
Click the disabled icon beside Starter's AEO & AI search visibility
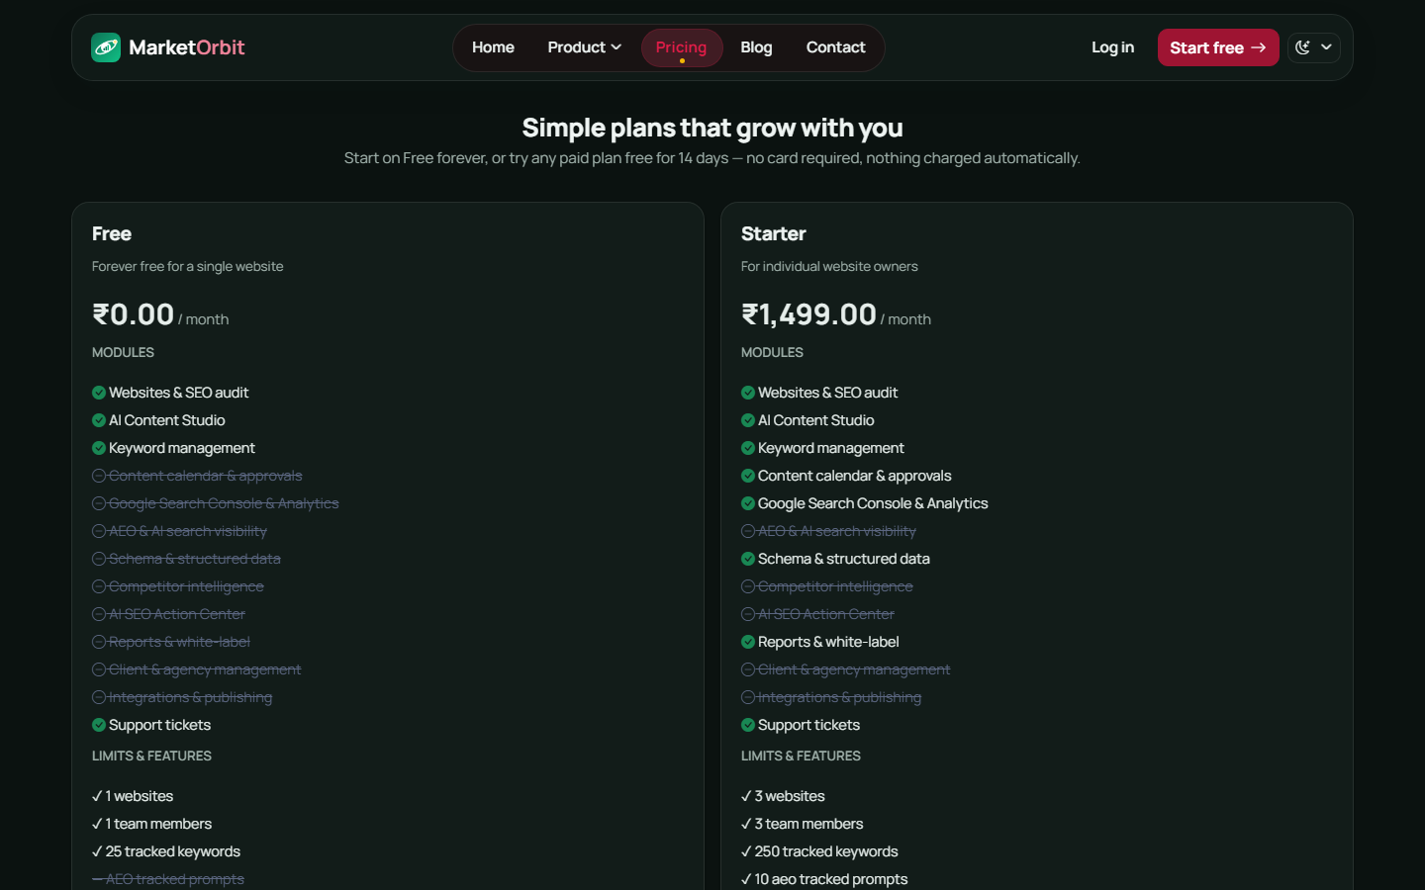pyautogui.click(x=748, y=531)
